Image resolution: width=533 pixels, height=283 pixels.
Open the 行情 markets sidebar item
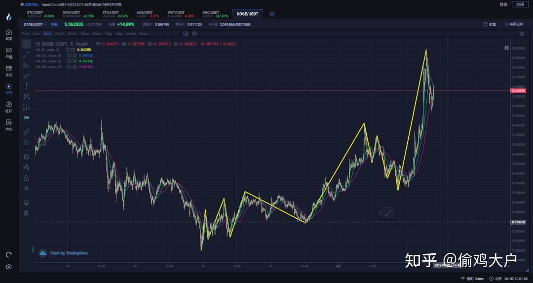tap(9, 53)
